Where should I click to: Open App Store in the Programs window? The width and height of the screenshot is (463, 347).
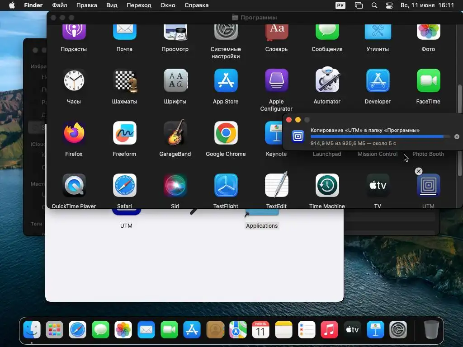coord(226,80)
